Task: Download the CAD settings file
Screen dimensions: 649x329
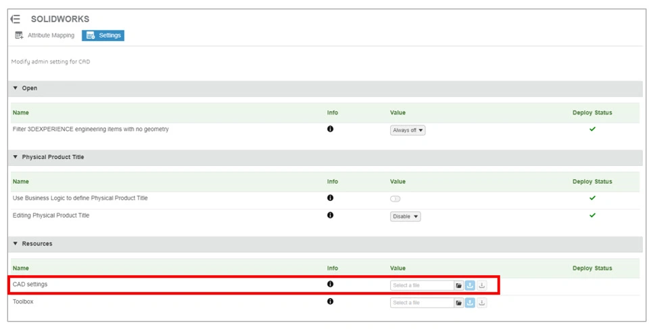Action: click(x=481, y=285)
